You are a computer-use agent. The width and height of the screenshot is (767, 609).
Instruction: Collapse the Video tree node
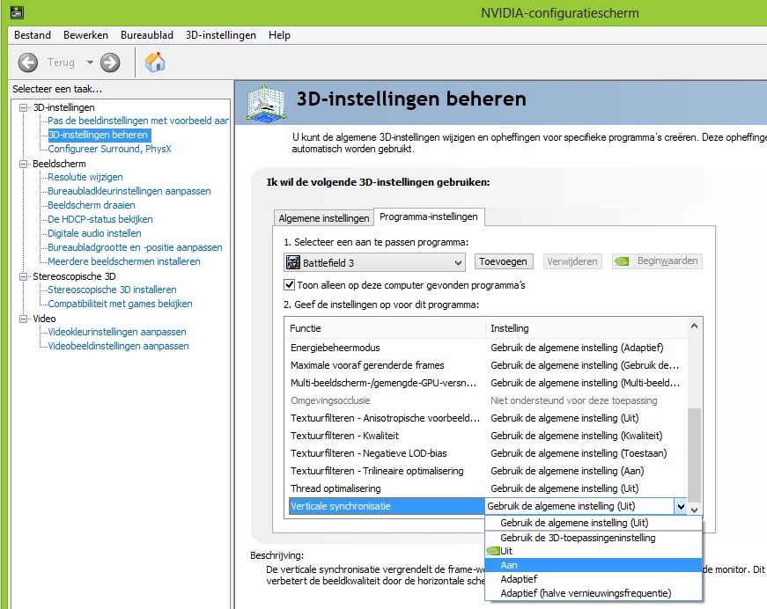23,319
